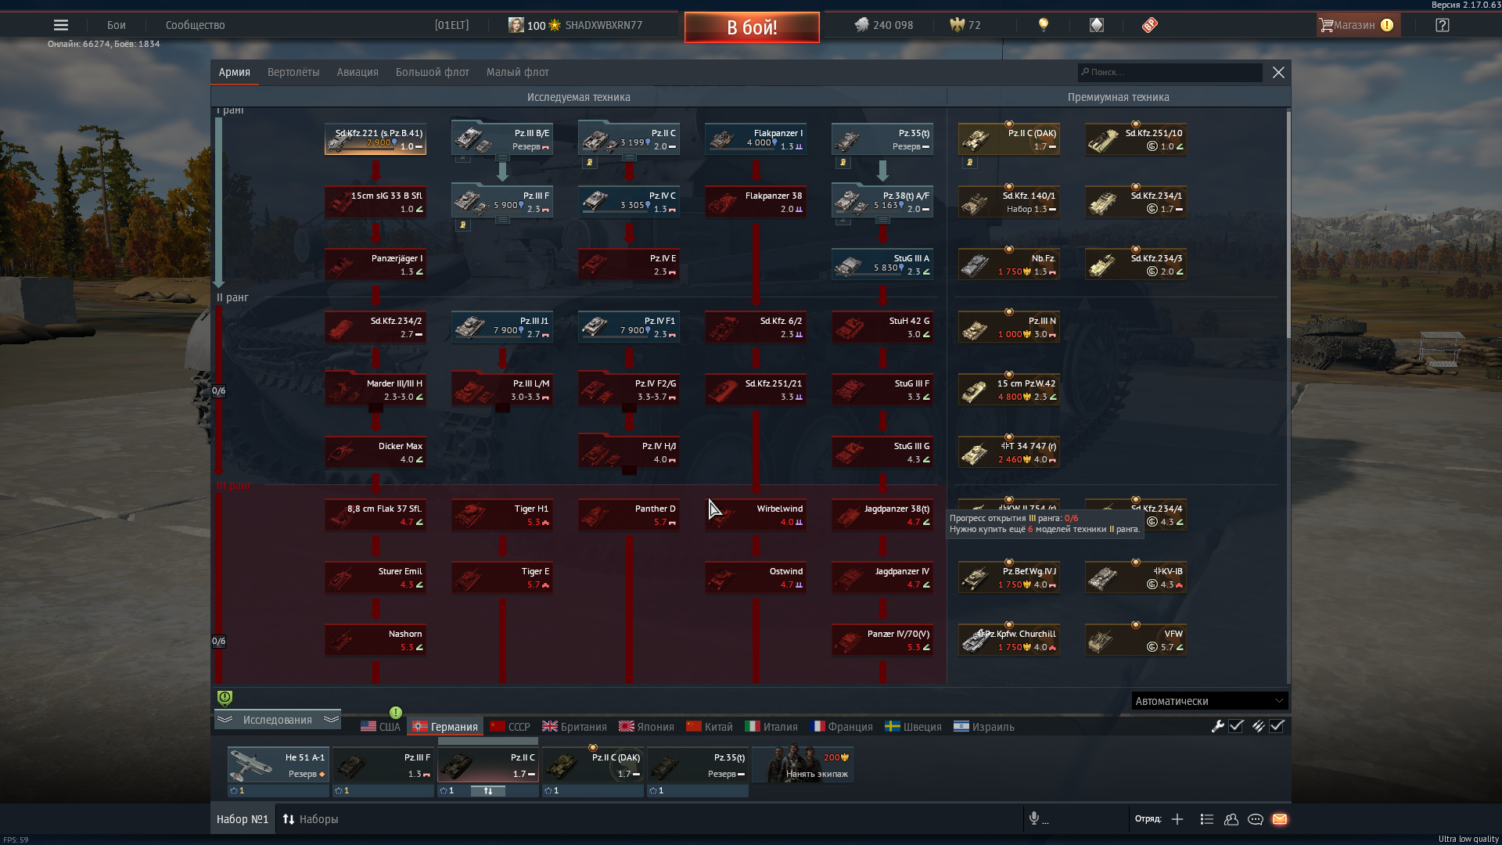Screen dimensions: 1502x845
Task: Switch to the Вертолёты tab
Action: pyautogui.click(x=293, y=72)
